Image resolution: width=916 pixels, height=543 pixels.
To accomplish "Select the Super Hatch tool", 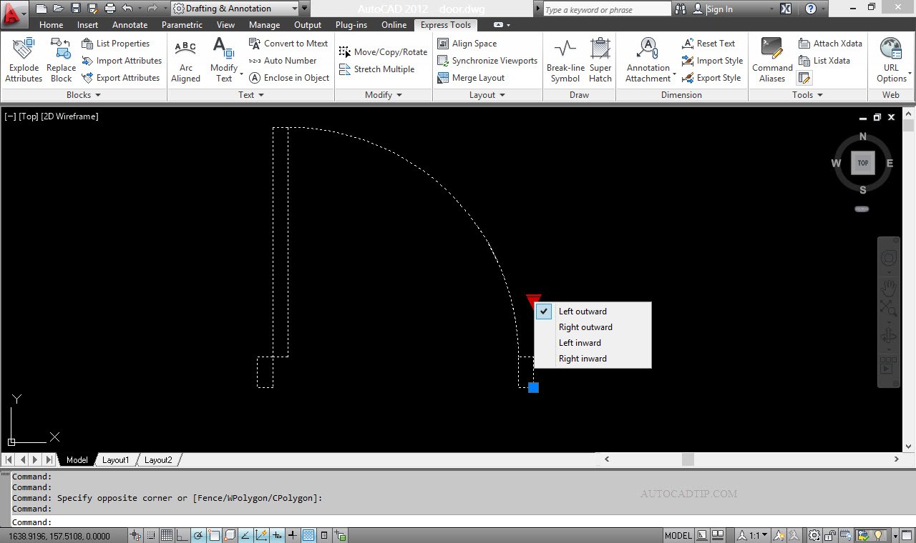I will click(600, 60).
